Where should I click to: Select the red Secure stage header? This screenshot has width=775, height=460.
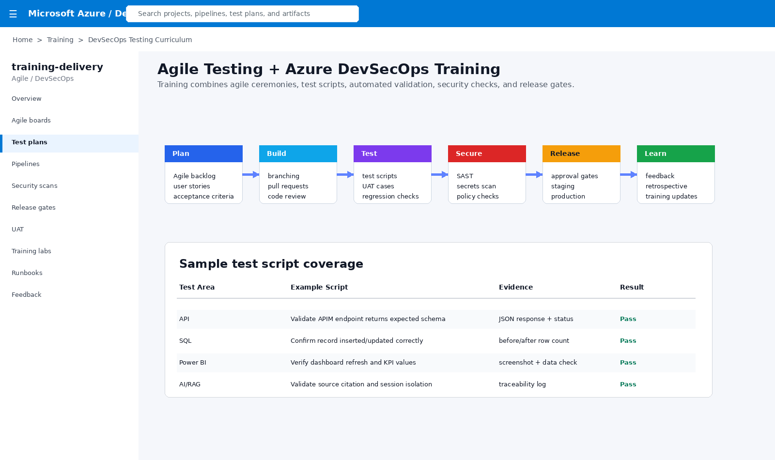coord(487,153)
